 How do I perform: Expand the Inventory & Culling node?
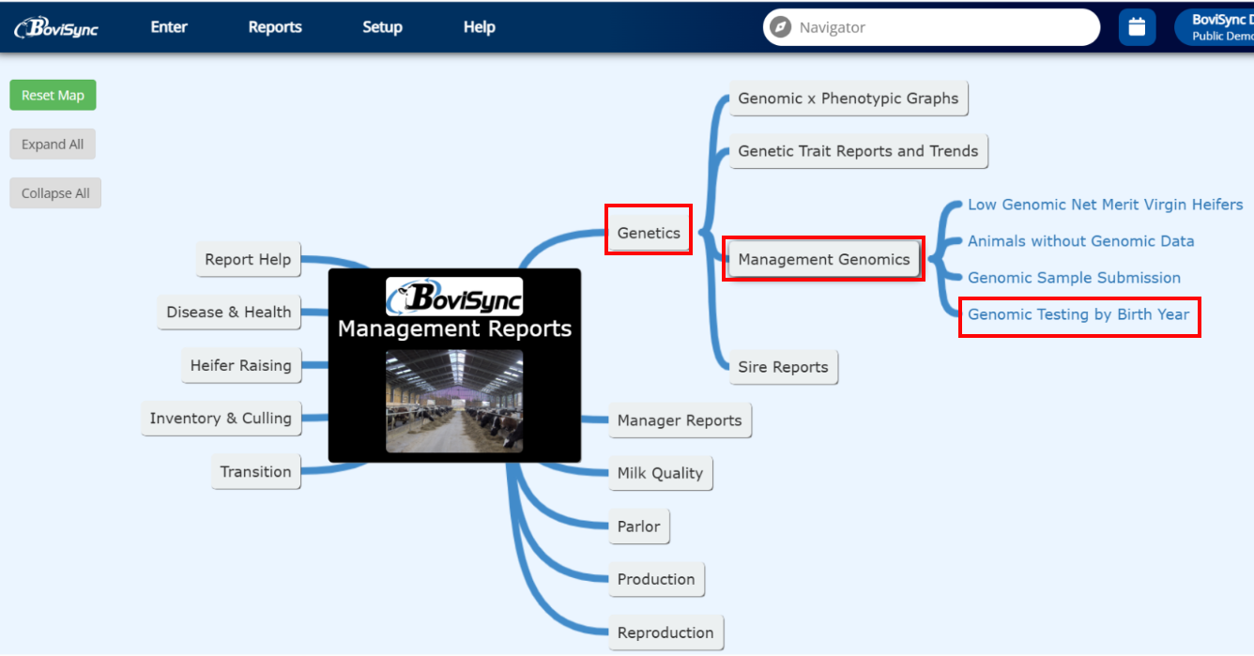tap(221, 419)
